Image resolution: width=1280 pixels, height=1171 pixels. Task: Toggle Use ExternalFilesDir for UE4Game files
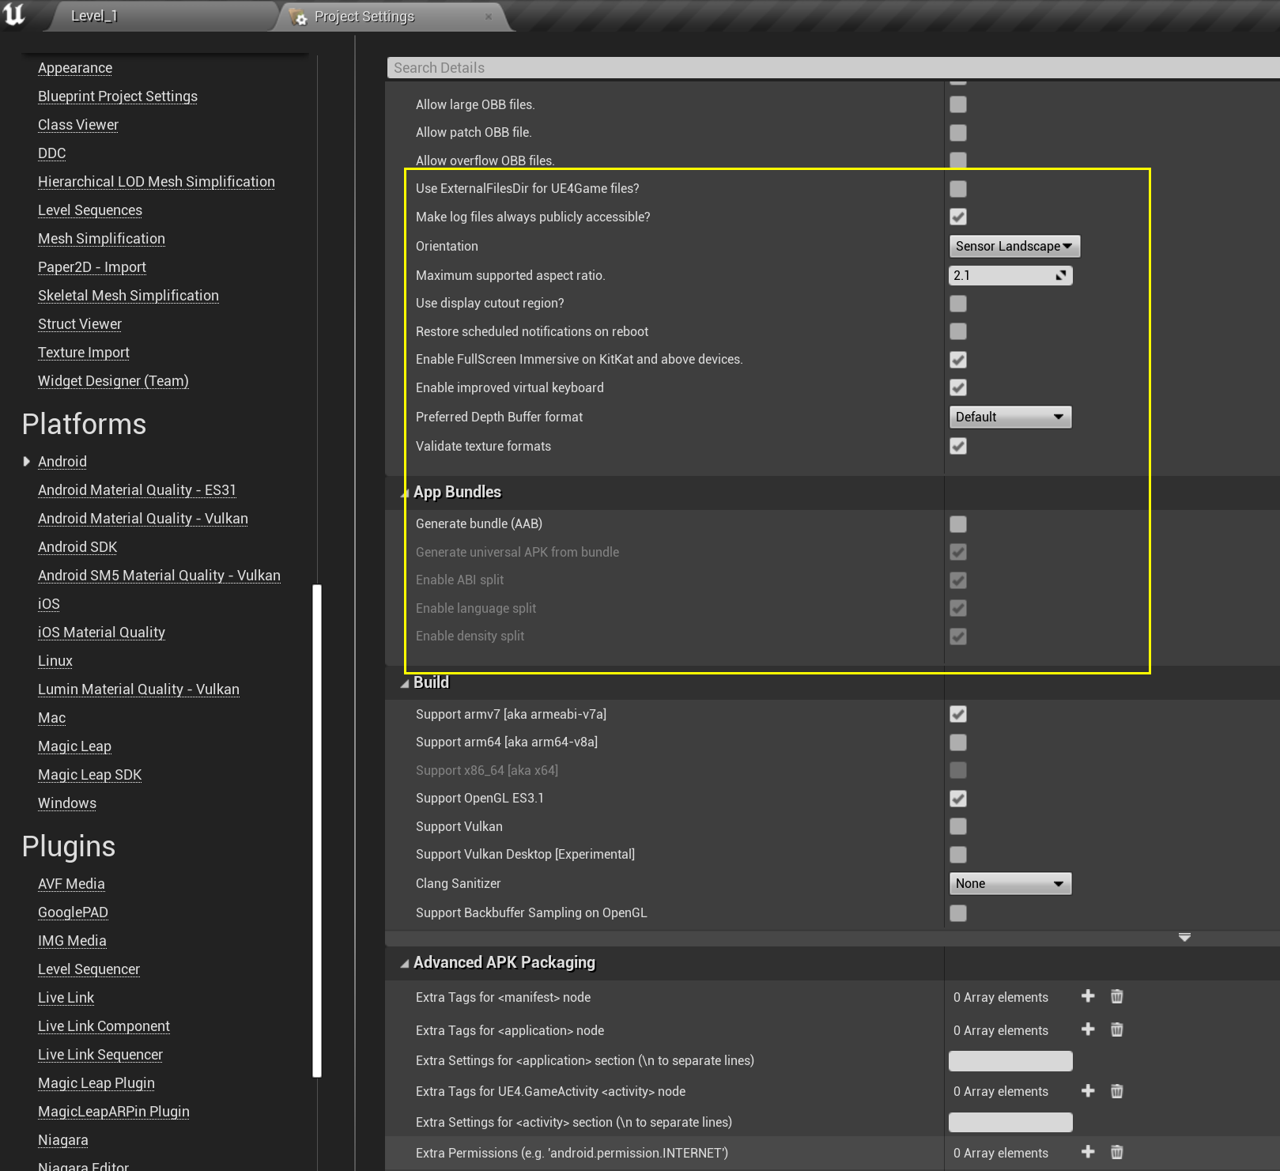pyautogui.click(x=958, y=188)
